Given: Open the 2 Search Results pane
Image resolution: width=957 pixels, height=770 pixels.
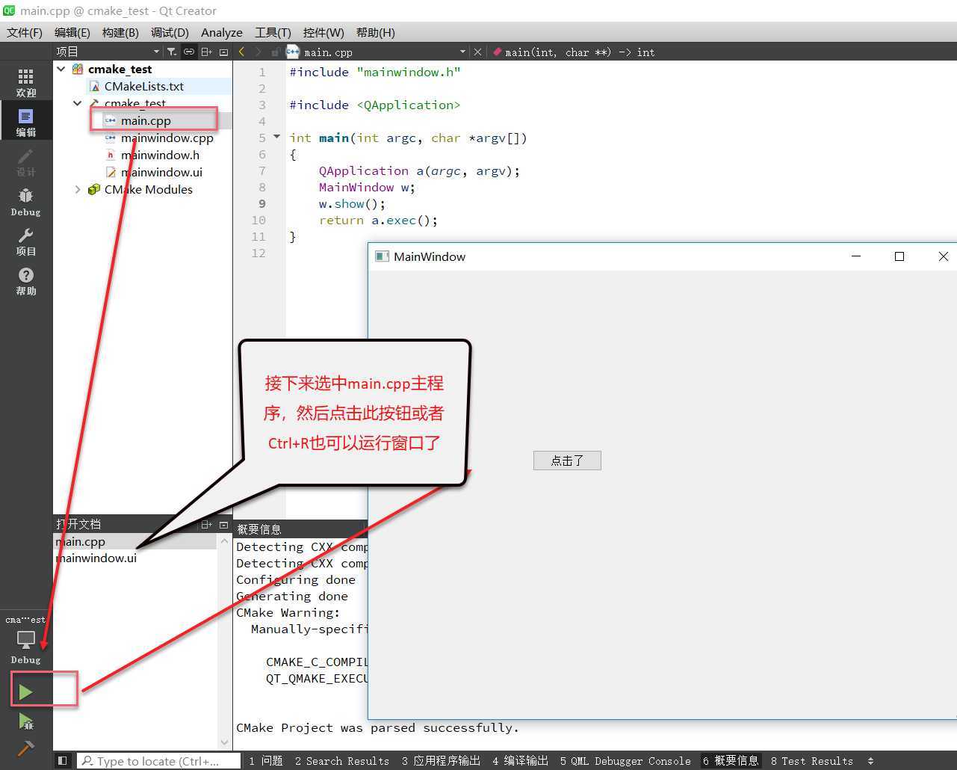Looking at the screenshot, I should click(x=341, y=760).
